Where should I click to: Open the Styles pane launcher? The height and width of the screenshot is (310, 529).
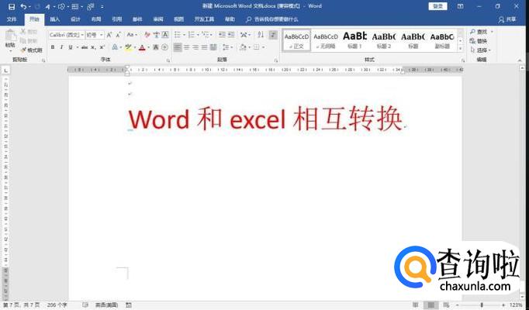click(x=463, y=60)
